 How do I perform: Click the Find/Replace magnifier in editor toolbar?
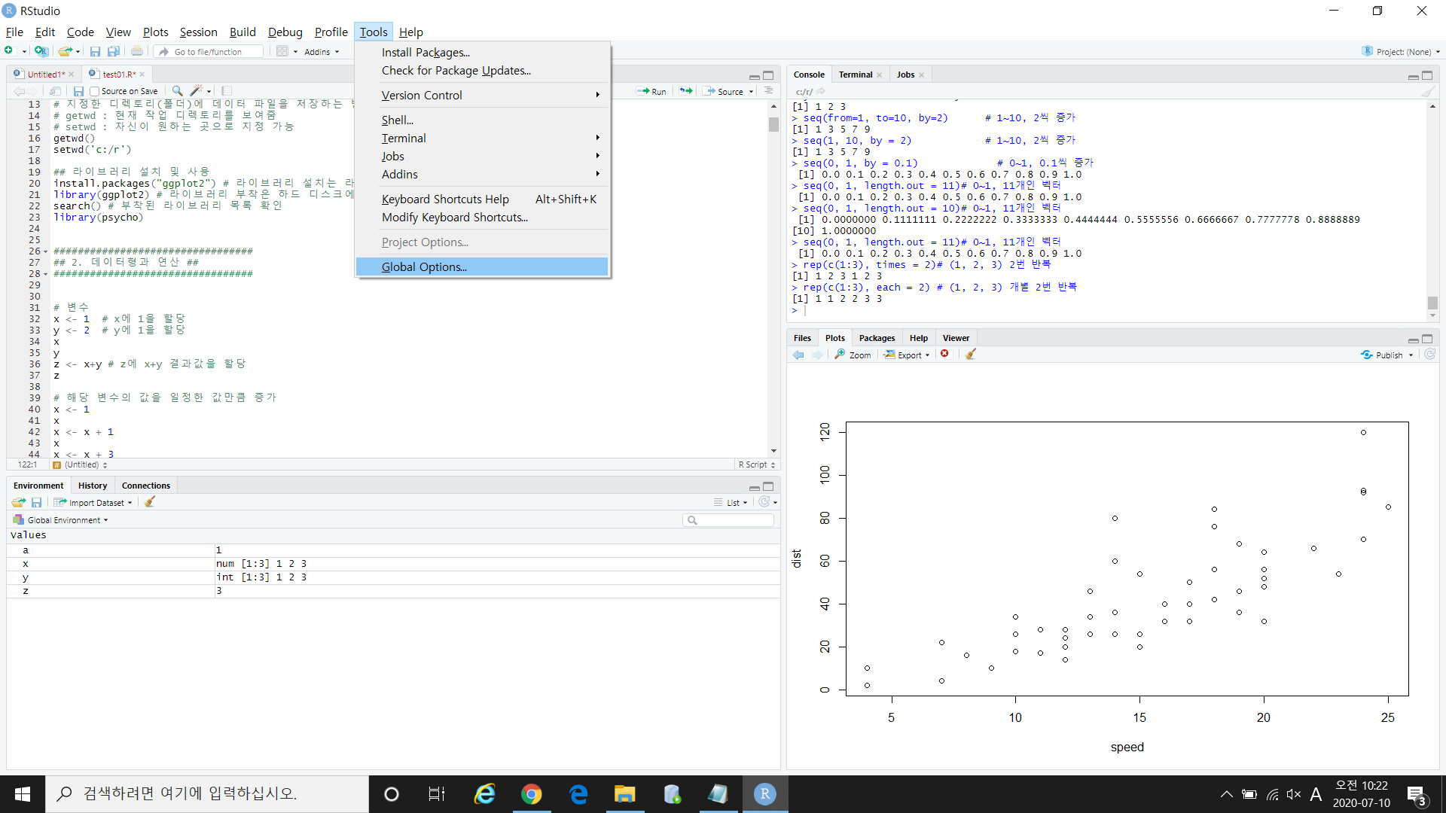[x=177, y=91]
